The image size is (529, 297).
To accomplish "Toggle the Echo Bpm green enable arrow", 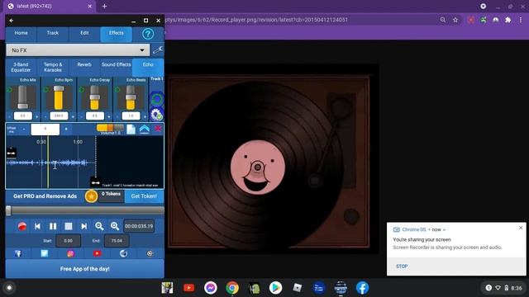I will [45, 90].
